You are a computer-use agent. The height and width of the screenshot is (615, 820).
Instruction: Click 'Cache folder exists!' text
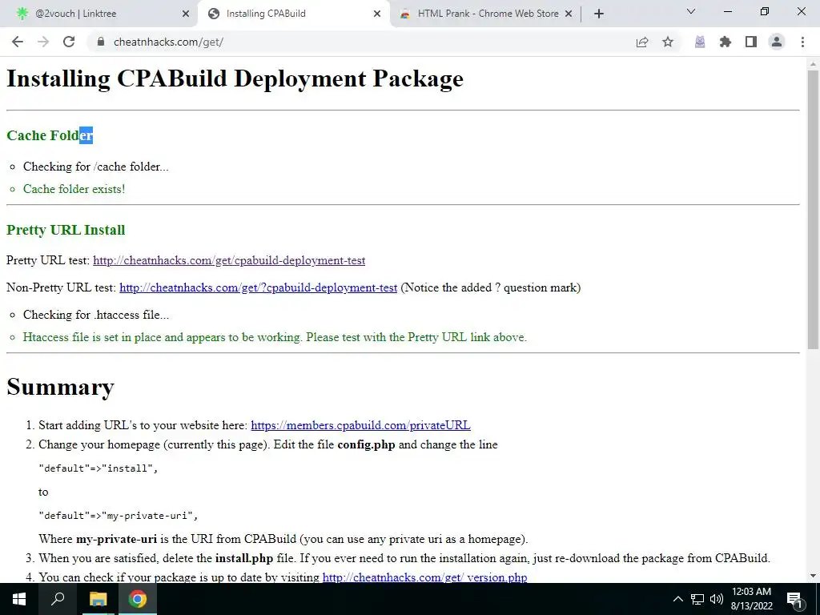click(x=74, y=189)
